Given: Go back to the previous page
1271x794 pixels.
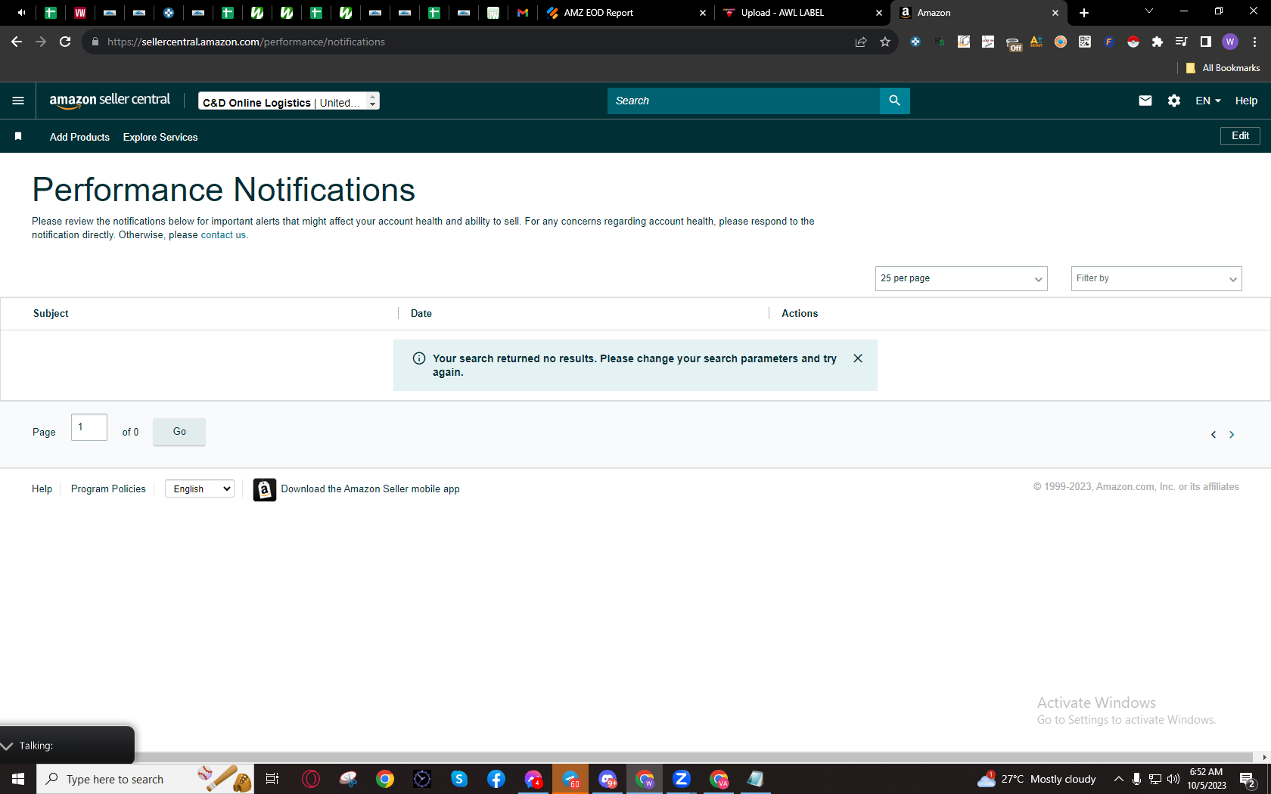Looking at the screenshot, I should point(17,42).
